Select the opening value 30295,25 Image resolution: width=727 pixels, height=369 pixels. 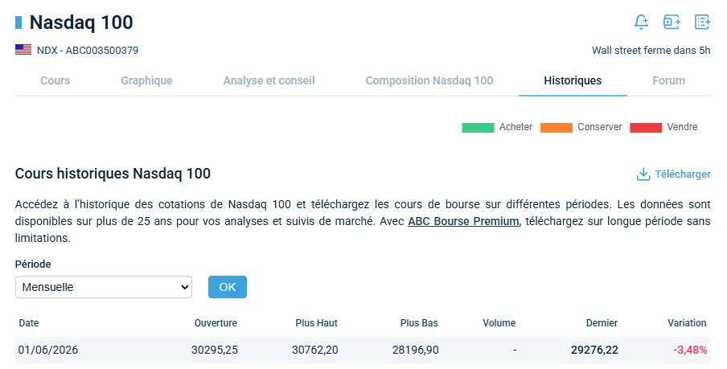(x=215, y=350)
